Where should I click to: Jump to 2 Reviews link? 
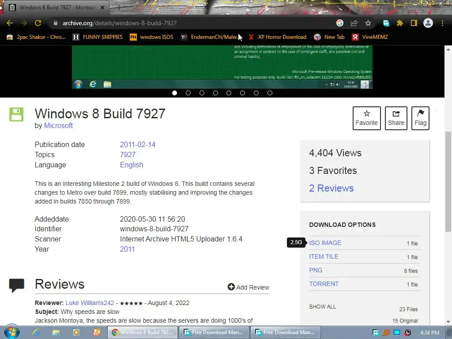pos(331,188)
